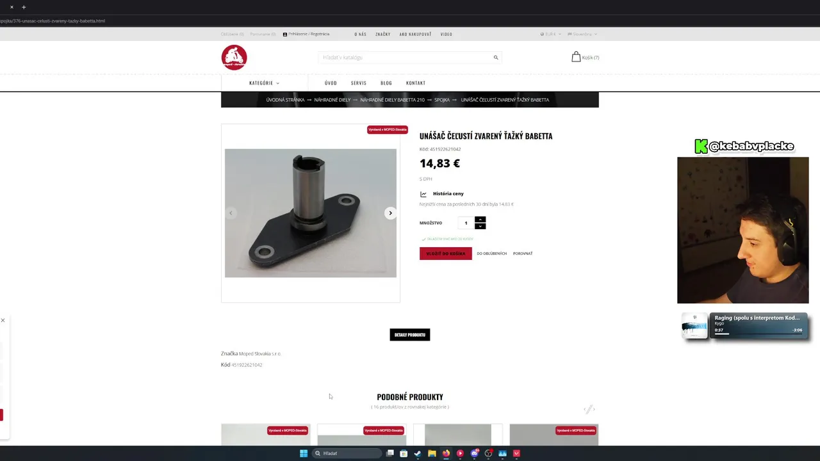Open the Slovenčina language dropdown
820x461 pixels.
click(x=582, y=34)
